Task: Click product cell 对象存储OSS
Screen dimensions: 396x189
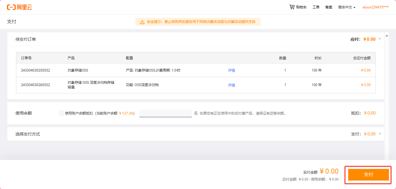Action: pyautogui.click(x=78, y=70)
